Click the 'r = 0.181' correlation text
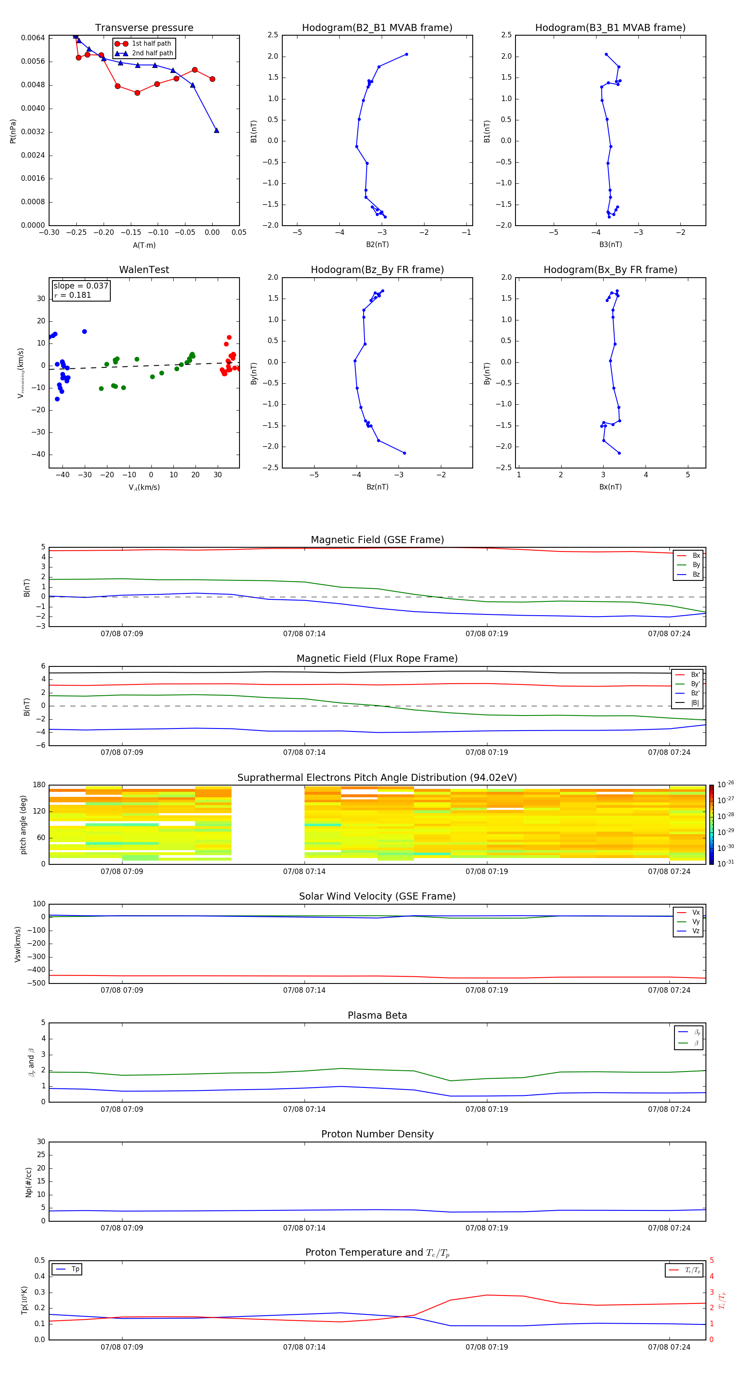 pyautogui.click(x=73, y=295)
